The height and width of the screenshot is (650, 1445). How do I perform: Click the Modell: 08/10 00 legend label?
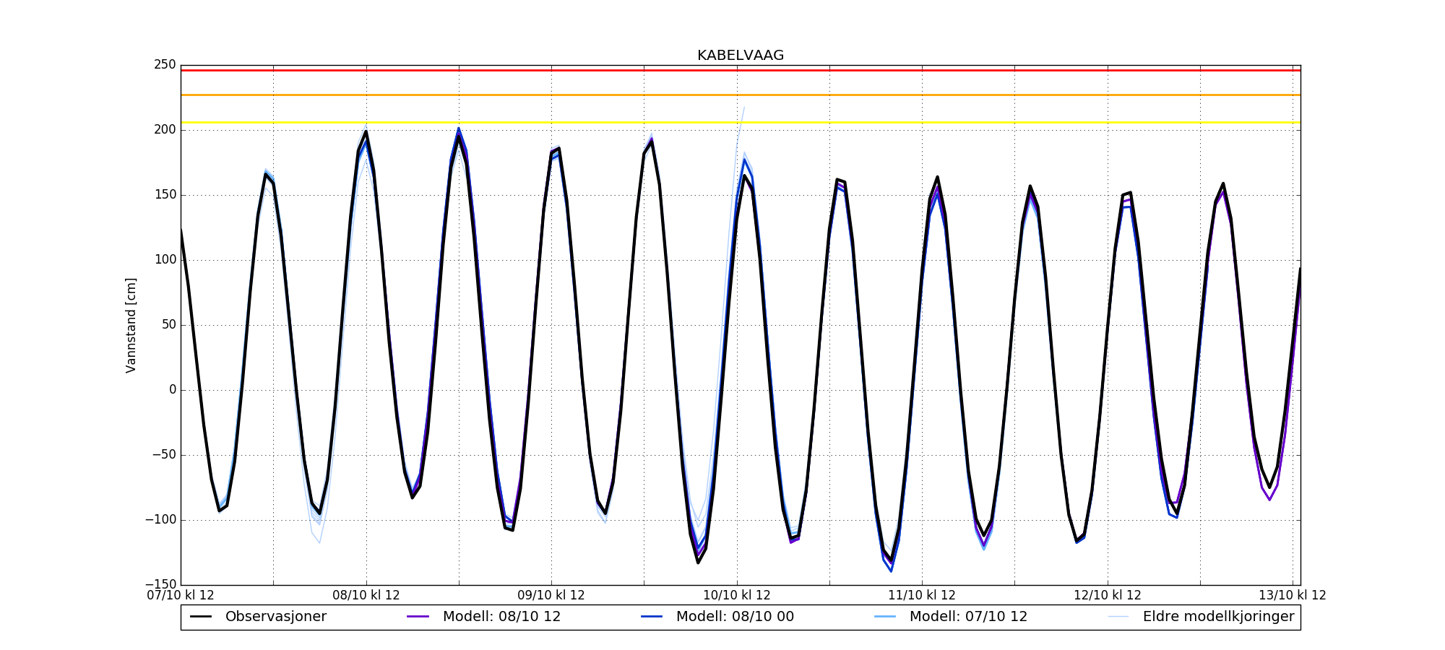pos(735,617)
